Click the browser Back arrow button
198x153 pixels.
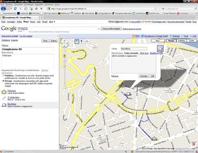tap(4, 9)
